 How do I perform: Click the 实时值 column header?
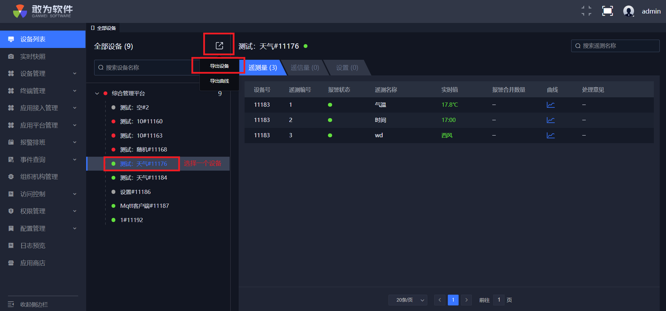[x=450, y=90]
